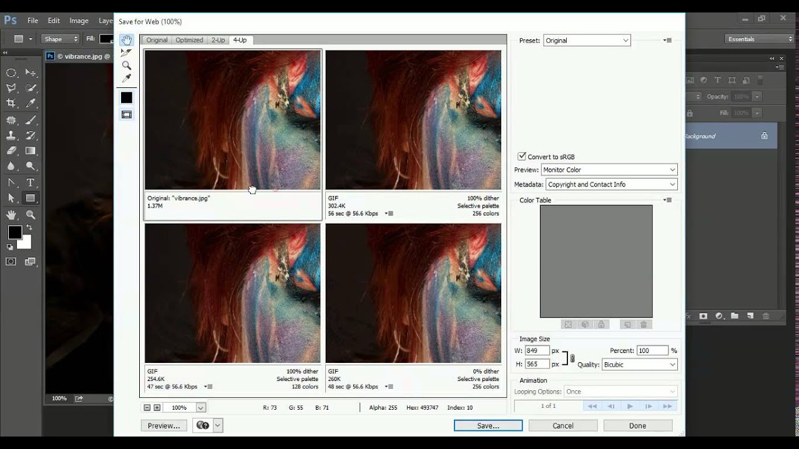799x449 pixels.
Task: Click the Cancel button
Action: point(563,426)
